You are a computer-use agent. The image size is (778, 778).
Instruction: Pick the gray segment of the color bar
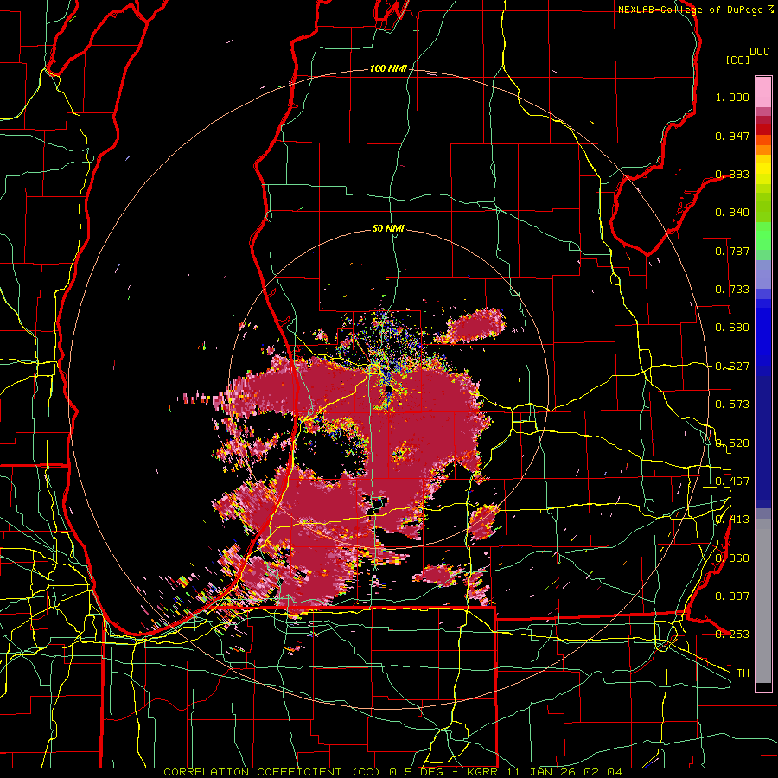pos(763,601)
